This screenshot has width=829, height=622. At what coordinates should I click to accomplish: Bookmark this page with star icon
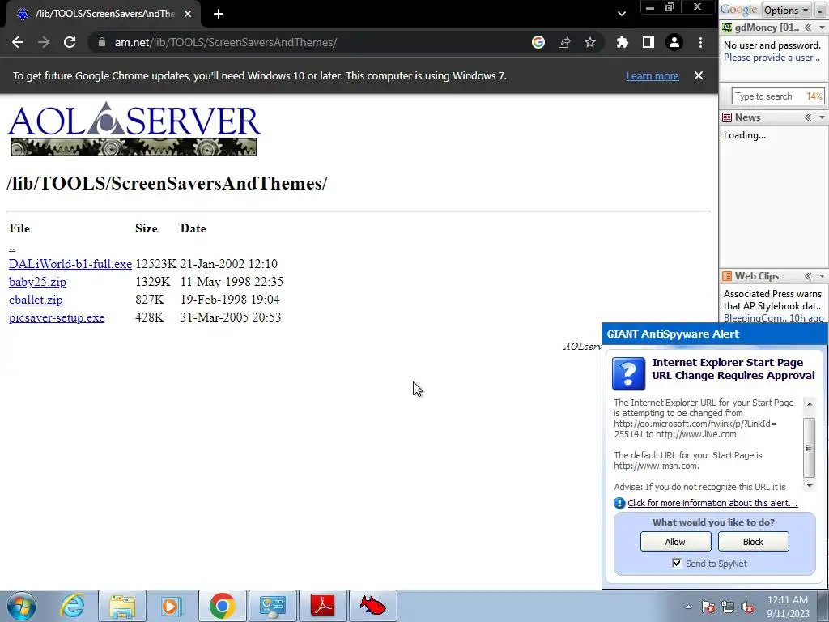pos(590,42)
